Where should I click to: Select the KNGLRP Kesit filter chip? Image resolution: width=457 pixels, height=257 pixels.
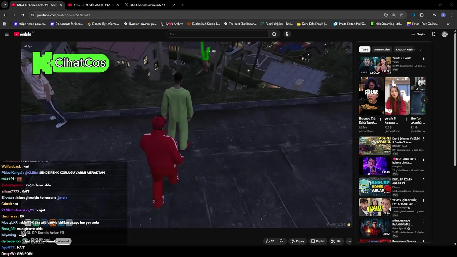pyautogui.click(x=405, y=50)
